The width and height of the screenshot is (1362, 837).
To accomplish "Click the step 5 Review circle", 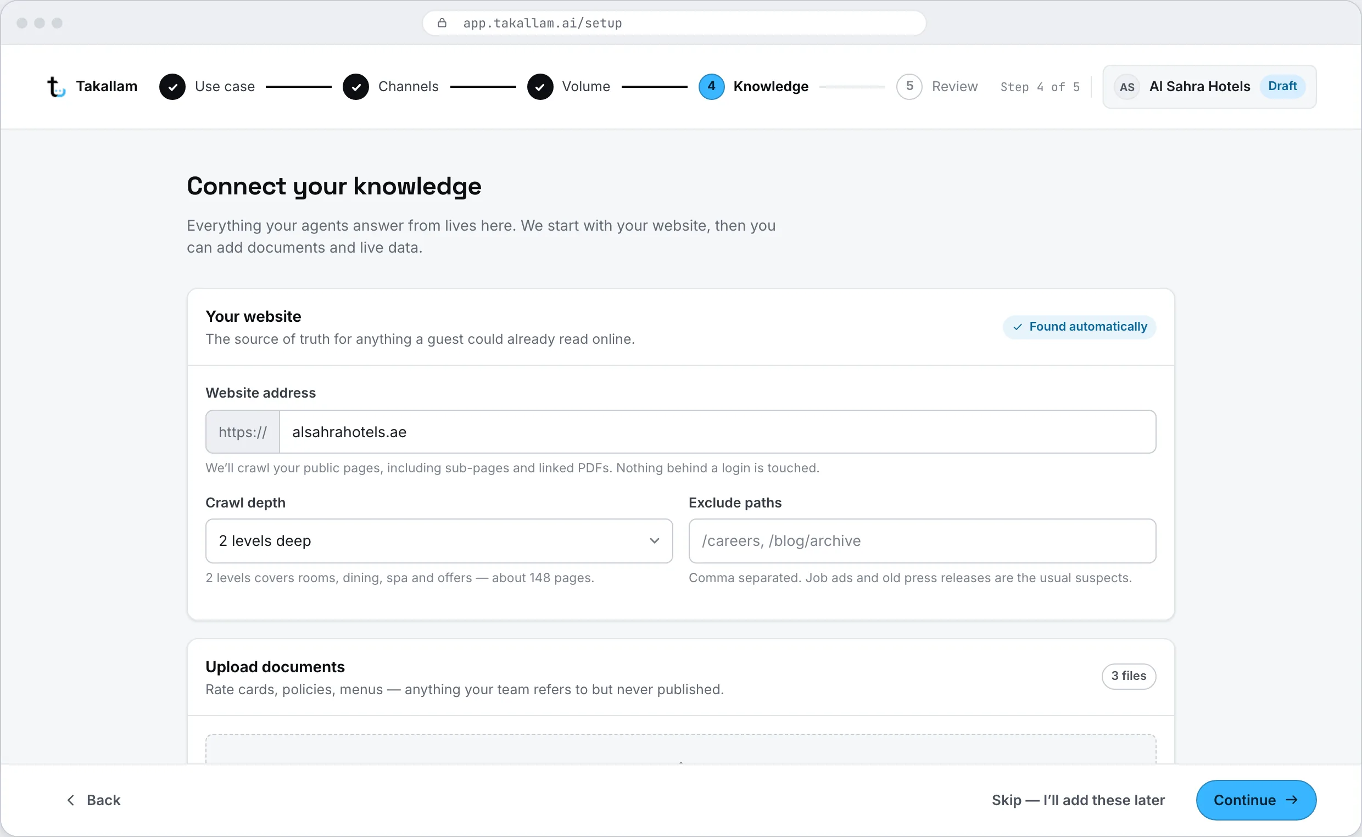I will coord(909,87).
